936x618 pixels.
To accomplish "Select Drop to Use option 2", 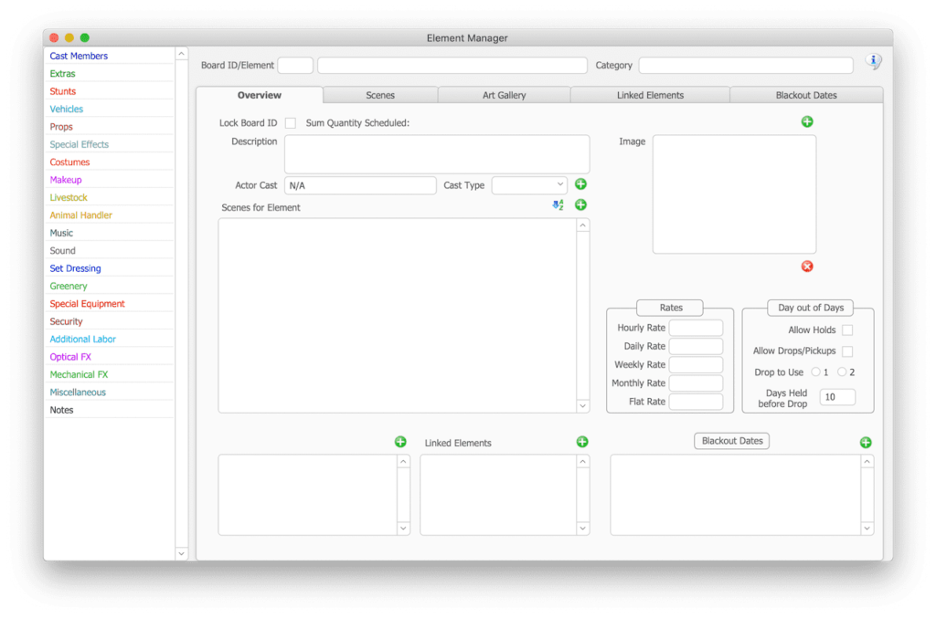I will pyautogui.click(x=842, y=372).
